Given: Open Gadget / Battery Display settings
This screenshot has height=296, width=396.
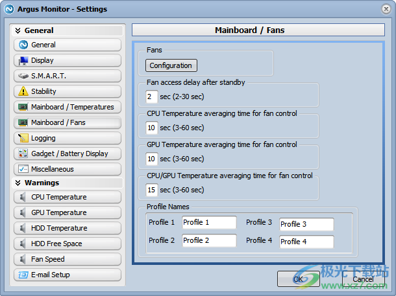Looking at the screenshot, I should pos(68,154).
